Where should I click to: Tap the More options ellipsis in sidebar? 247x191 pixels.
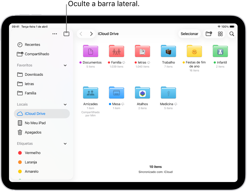(55, 34)
